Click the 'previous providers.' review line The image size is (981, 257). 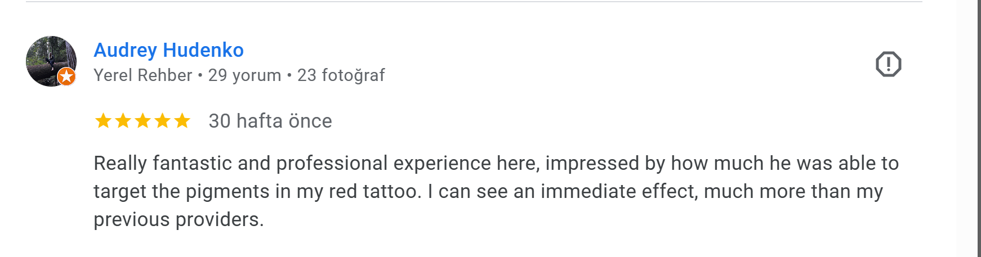pos(179,219)
